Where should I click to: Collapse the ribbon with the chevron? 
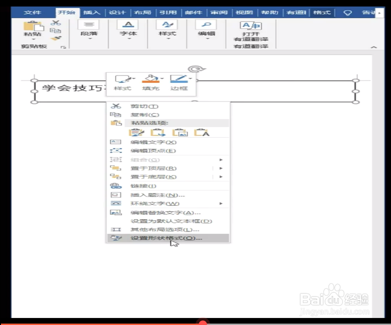(x=374, y=47)
